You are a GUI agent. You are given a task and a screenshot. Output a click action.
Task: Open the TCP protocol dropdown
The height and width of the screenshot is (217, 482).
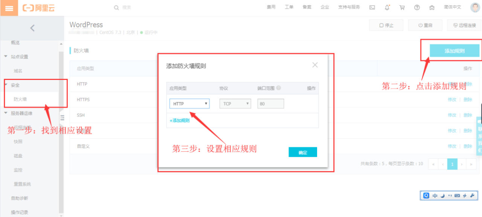click(x=235, y=104)
